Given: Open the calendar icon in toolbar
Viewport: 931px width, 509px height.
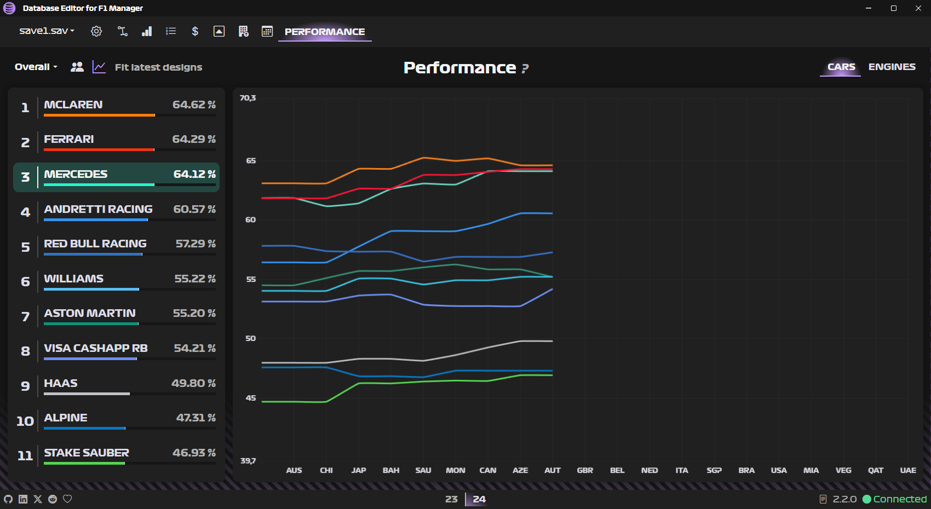Looking at the screenshot, I should [x=267, y=31].
